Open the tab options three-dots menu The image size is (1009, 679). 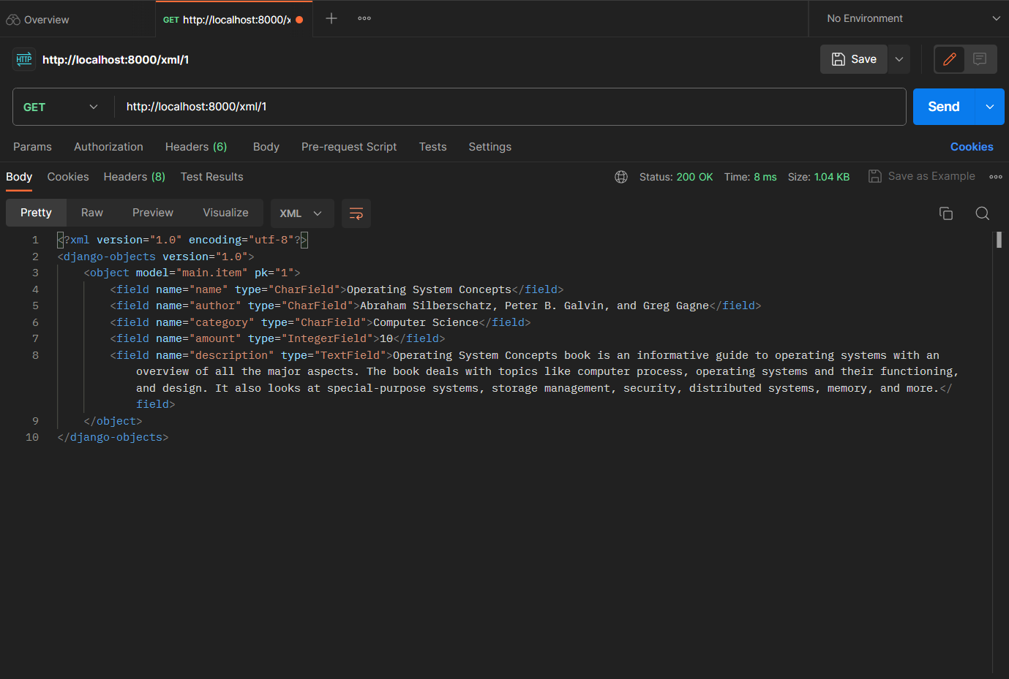click(364, 18)
